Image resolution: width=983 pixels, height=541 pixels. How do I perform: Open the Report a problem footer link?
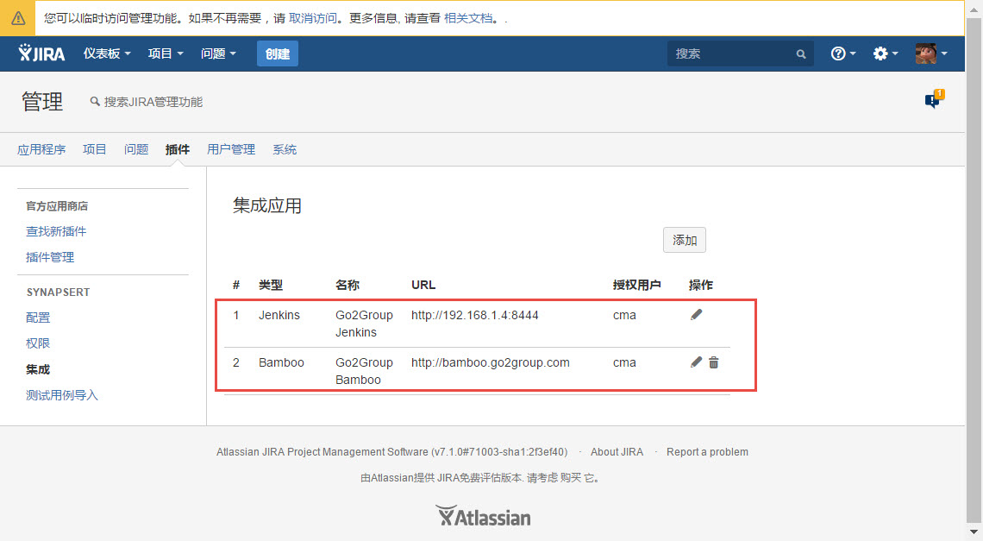[707, 452]
